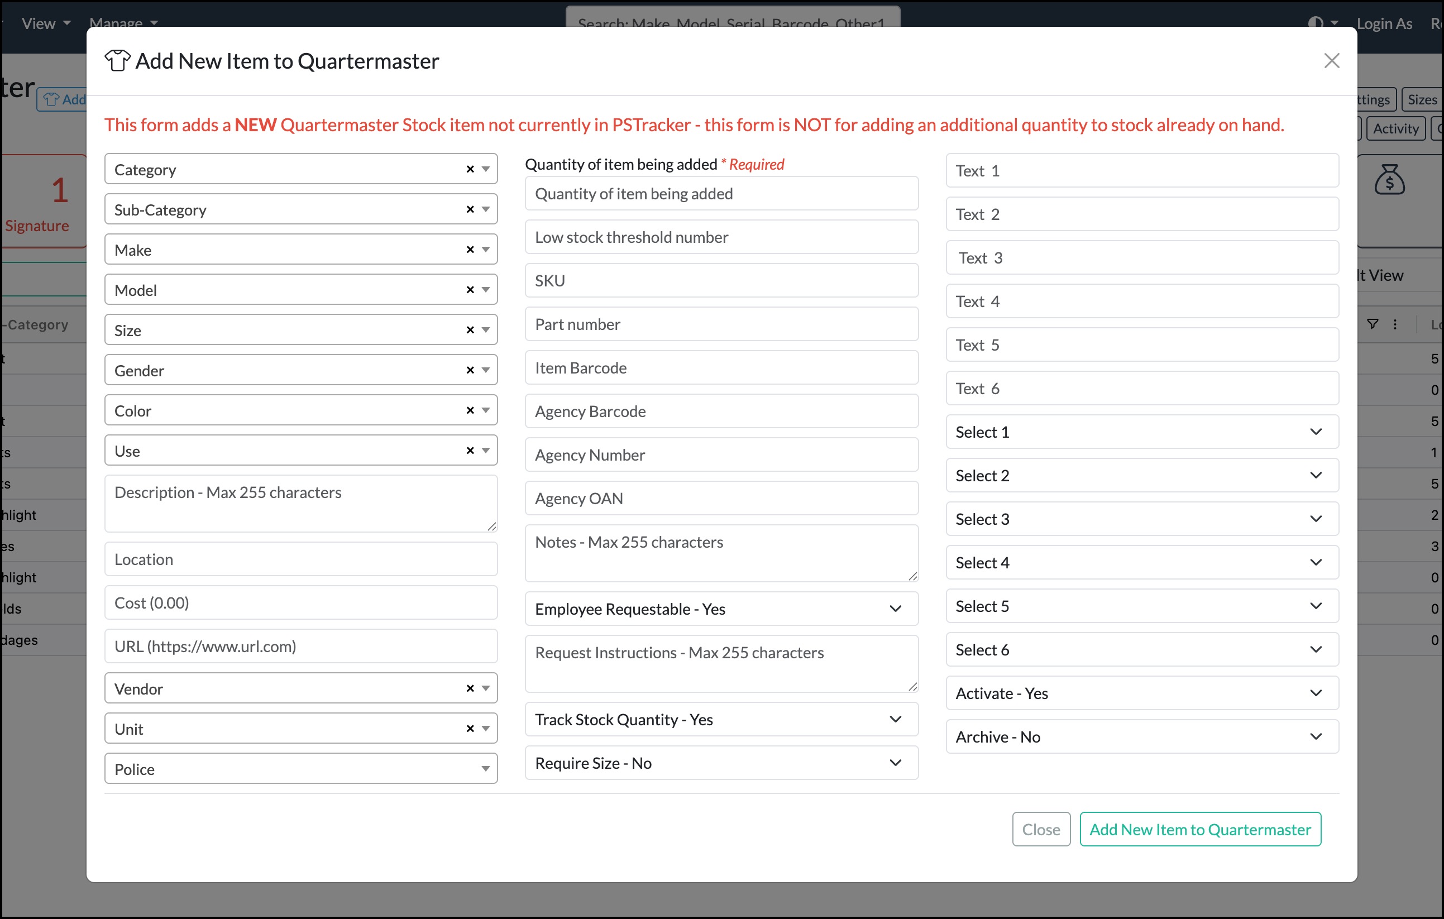Clear the Sub-Category selection x icon
This screenshot has width=1444, height=919.
coord(470,210)
